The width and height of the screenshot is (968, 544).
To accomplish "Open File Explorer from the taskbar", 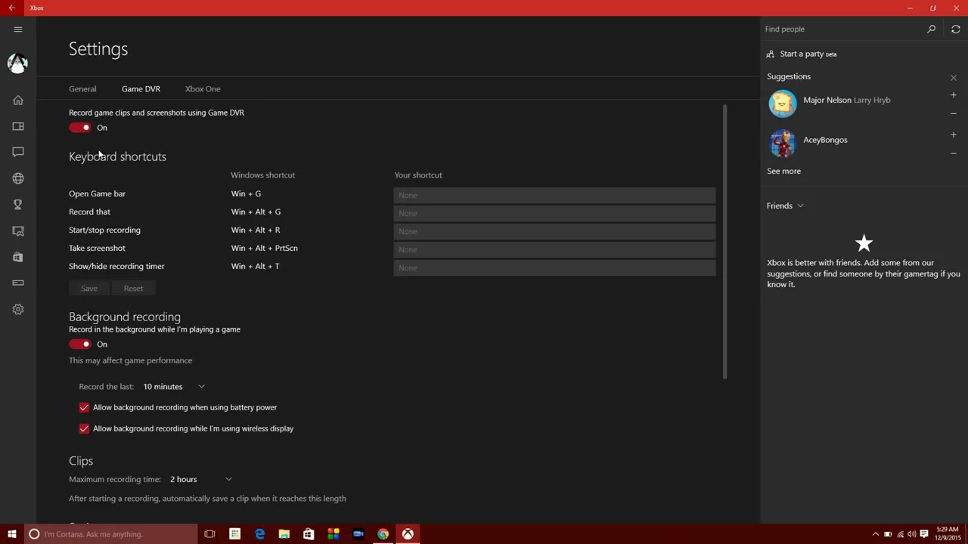I will click(x=284, y=534).
